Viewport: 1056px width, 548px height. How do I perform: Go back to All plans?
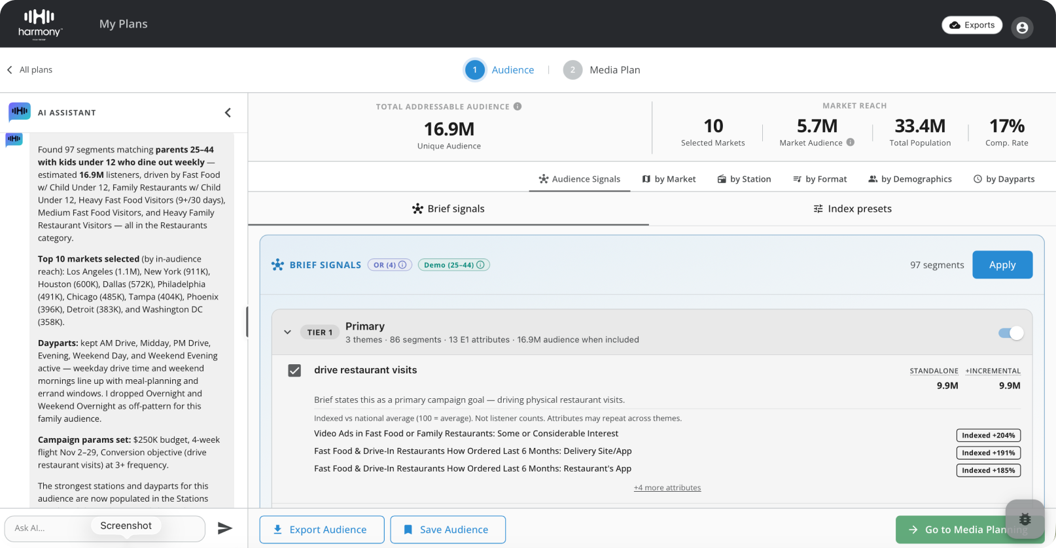tap(29, 70)
